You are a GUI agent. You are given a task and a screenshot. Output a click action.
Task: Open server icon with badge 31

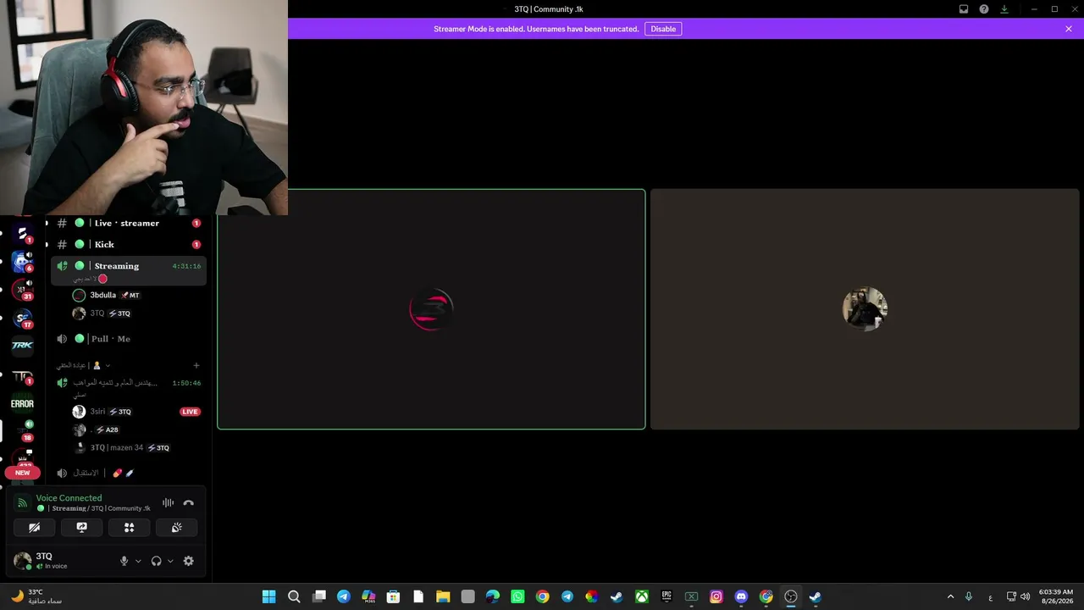pos(23,290)
